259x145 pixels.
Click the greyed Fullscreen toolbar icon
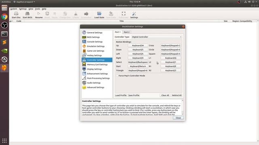[123, 14]
